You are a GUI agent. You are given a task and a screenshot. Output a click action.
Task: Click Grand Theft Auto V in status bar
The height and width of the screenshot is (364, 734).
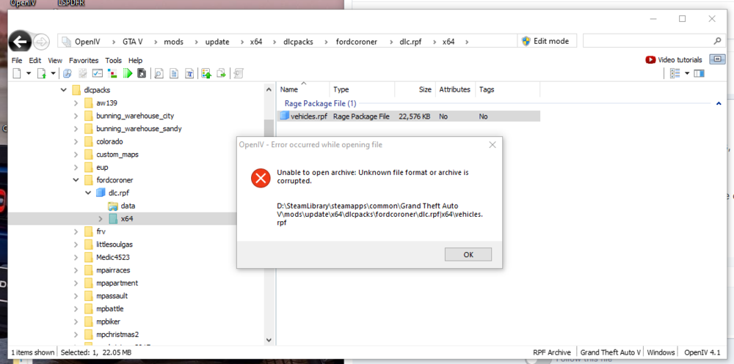[611, 352]
